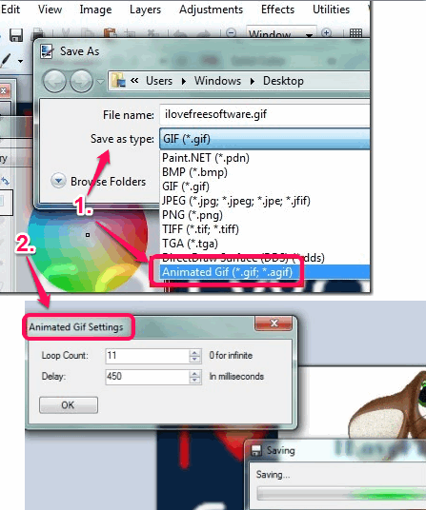Click the Delay value field
The width and height of the screenshot is (426, 510).
point(147,377)
